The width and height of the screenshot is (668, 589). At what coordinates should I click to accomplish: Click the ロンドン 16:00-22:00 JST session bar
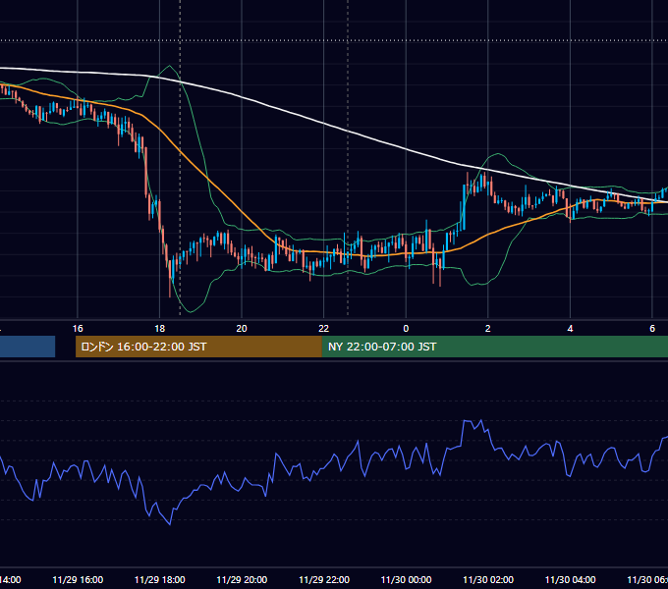point(198,347)
